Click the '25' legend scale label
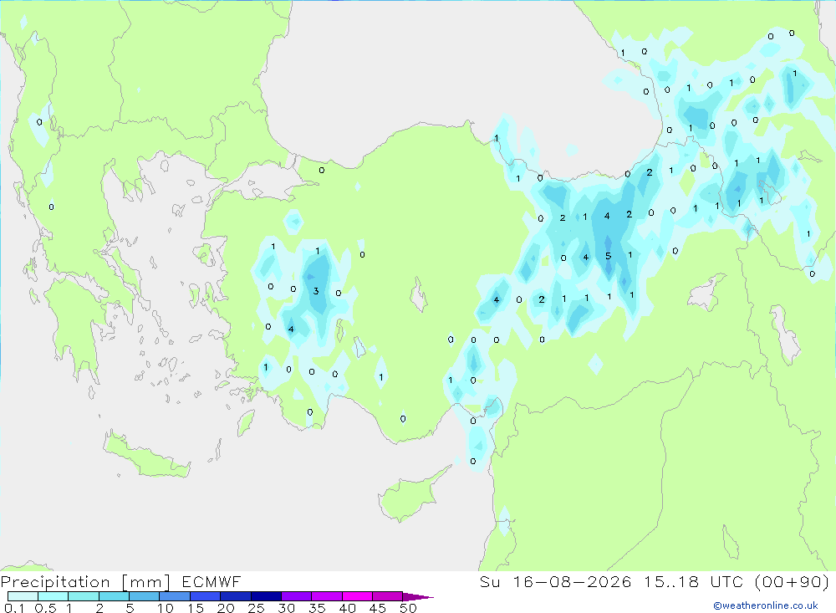 256,608
